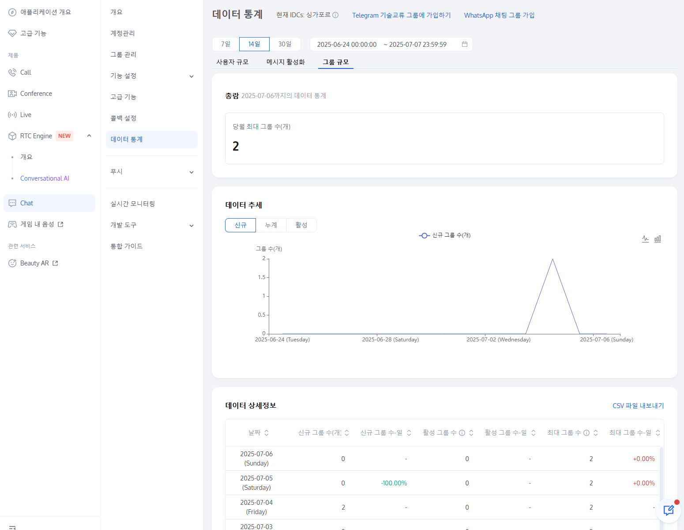The width and height of the screenshot is (684, 530).
Task: Open Conference product in sidebar
Action: (x=36, y=94)
